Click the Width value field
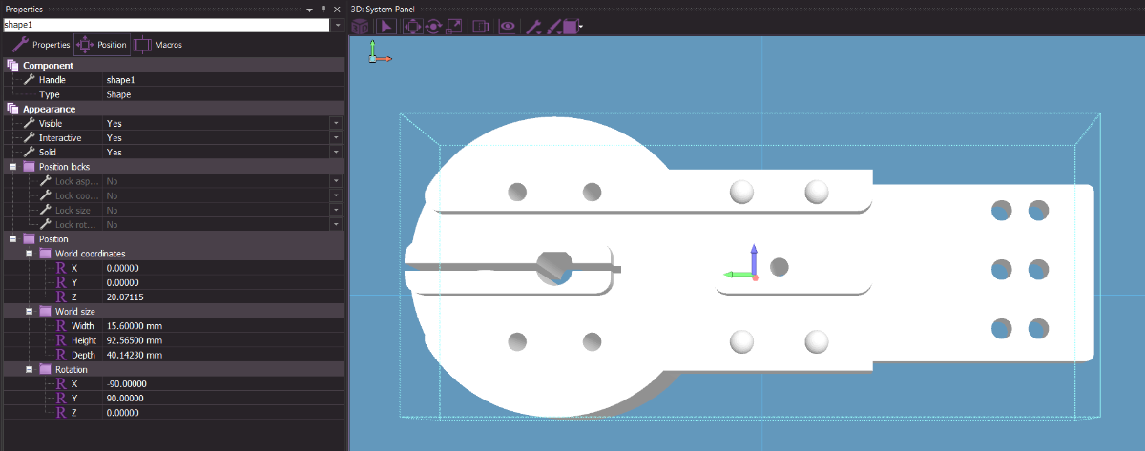Image resolution: width=1145 pixels, height=451 pixels. [x=219, y=326]
